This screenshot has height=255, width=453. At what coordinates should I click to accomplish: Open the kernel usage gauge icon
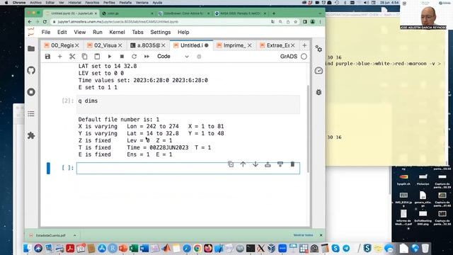click(x=319, y=70)
